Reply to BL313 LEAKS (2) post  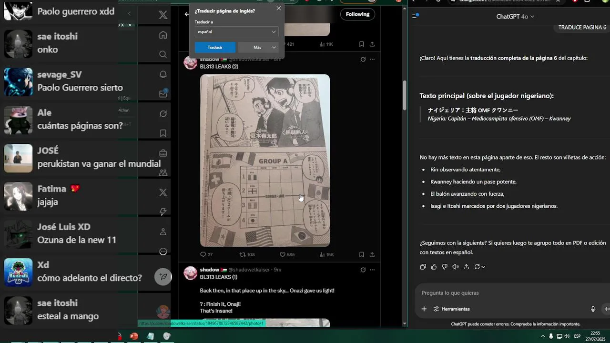pos(206,254)
